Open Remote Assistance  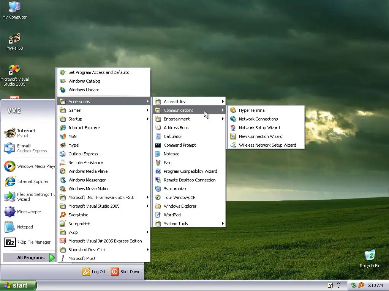point(104,163)
